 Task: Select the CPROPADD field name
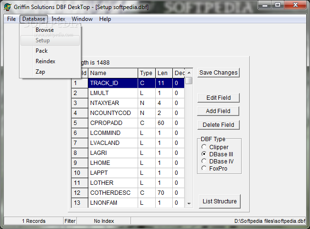tap(113, 123)
